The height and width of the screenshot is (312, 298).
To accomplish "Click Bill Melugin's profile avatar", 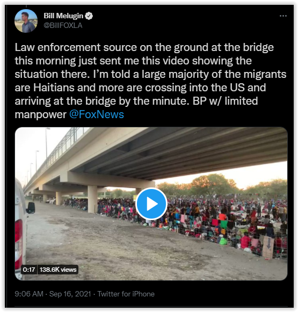I will [x=26, y=21].
